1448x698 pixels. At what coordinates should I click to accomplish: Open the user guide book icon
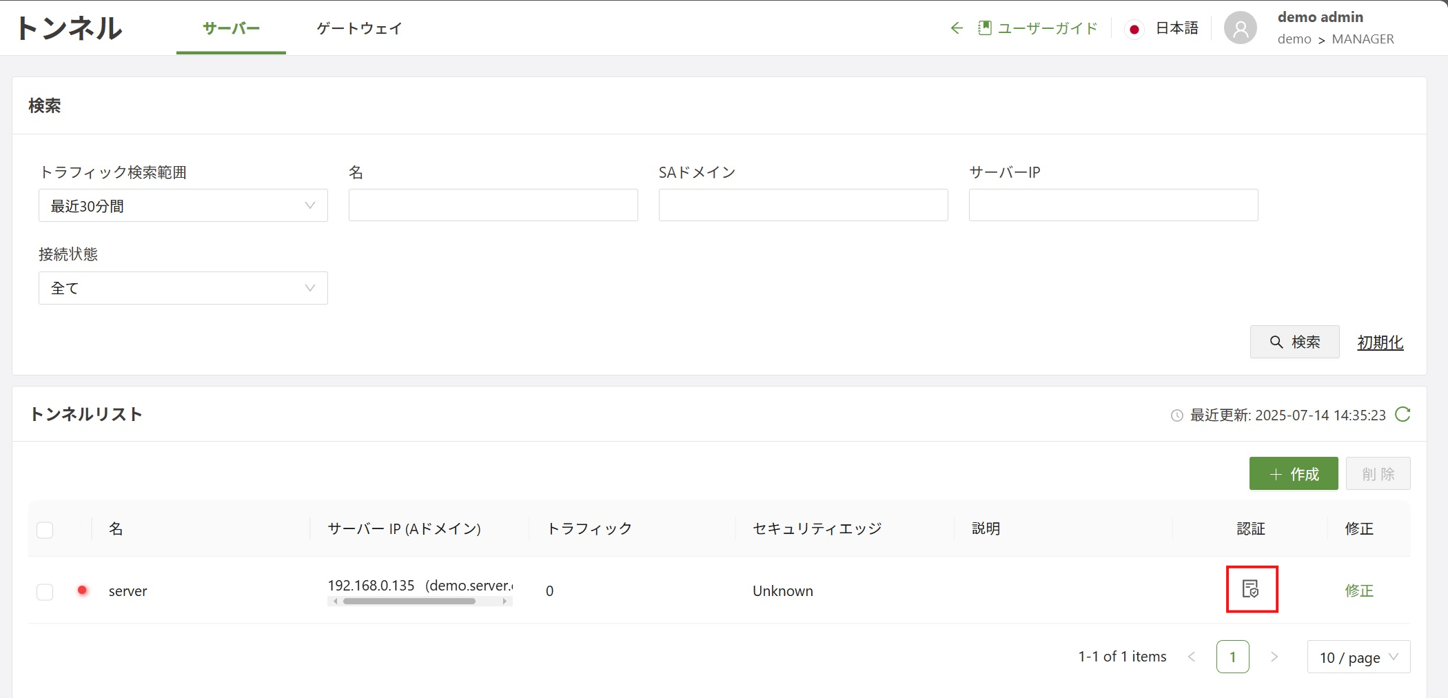(x=985, y=28)
